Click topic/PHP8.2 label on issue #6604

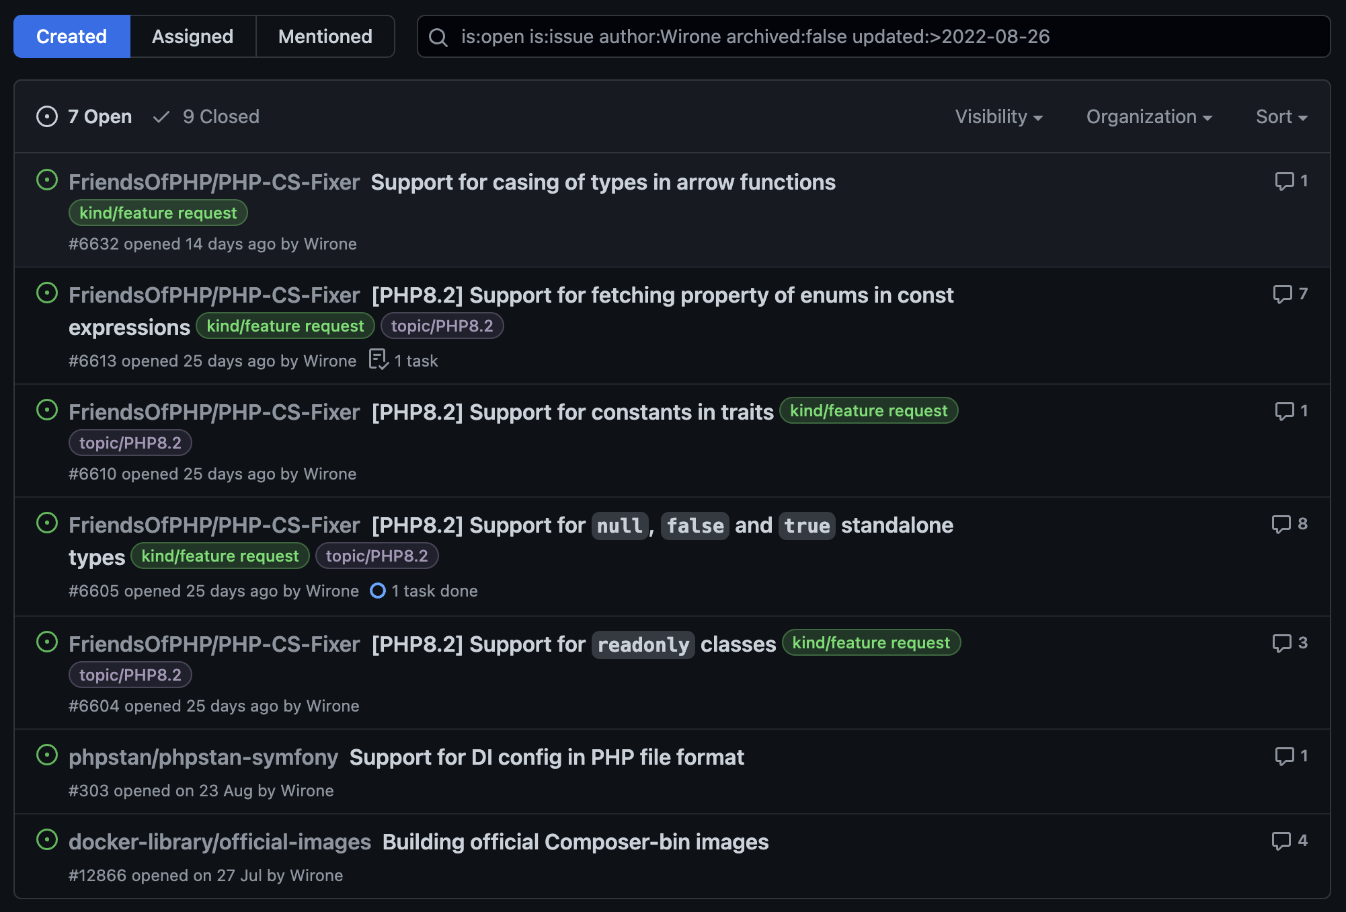(130, 675)
